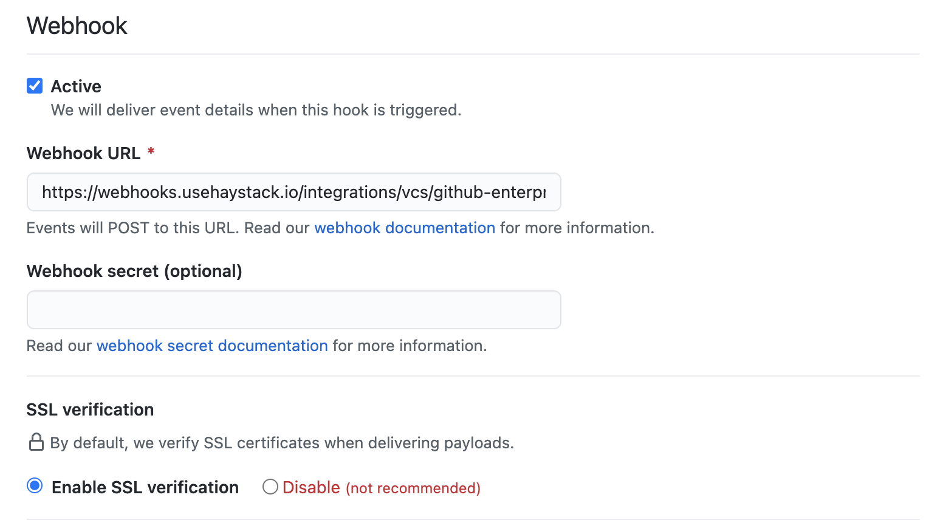Click the red Disable label text

coord(311,487)
